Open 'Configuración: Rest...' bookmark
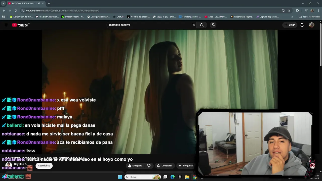This screenshot has height=181, width=322. coord(98,17)
